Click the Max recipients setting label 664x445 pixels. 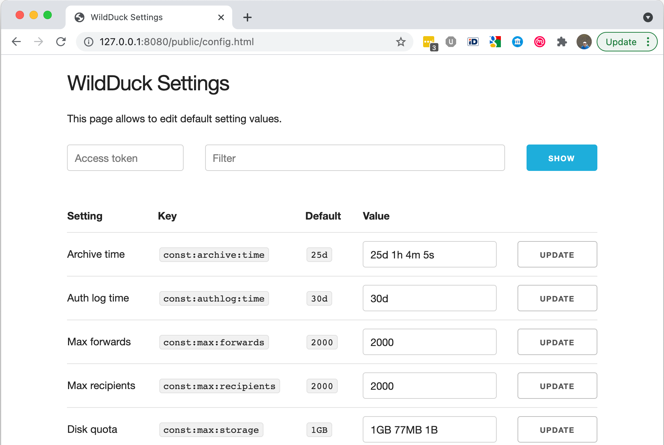[101, 386]
